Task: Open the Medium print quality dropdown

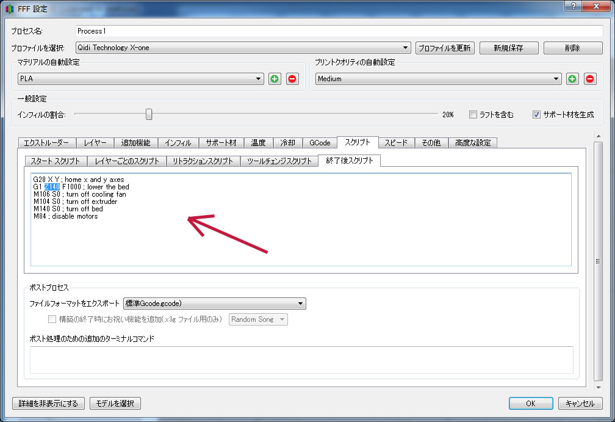Action: click(x=437, y=79)
